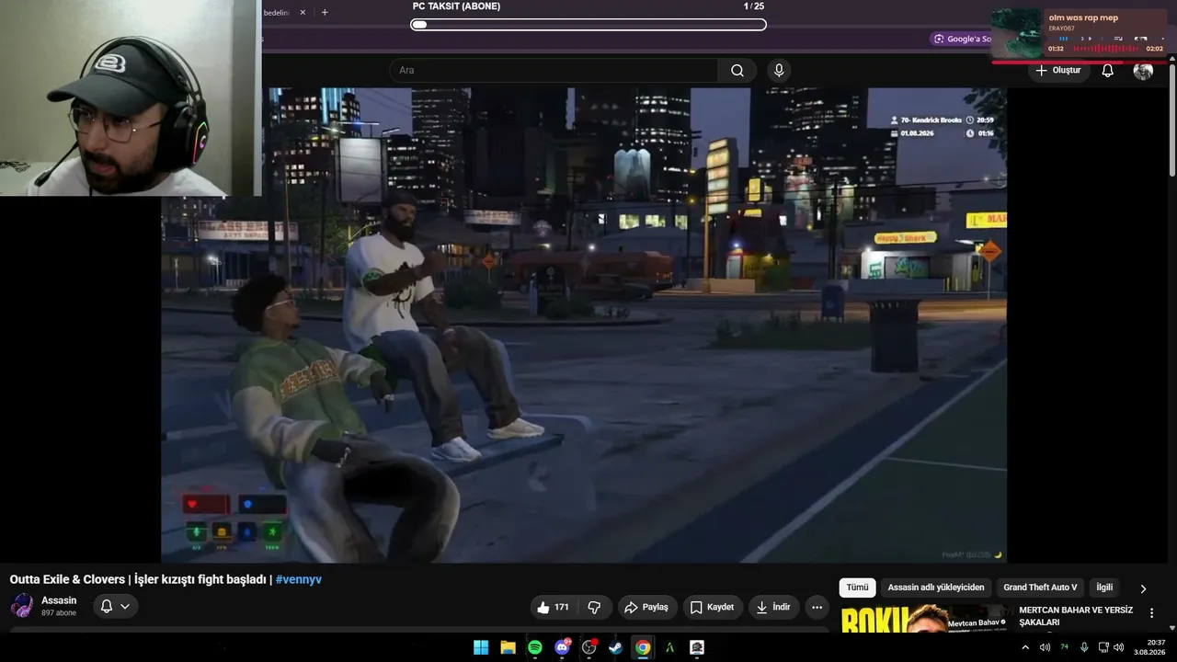Seek the red music overlay progress bar
The image size is (1177, 662).
click(x=1080, y=63)
